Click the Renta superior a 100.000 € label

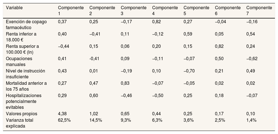click(x=22, y=49)
